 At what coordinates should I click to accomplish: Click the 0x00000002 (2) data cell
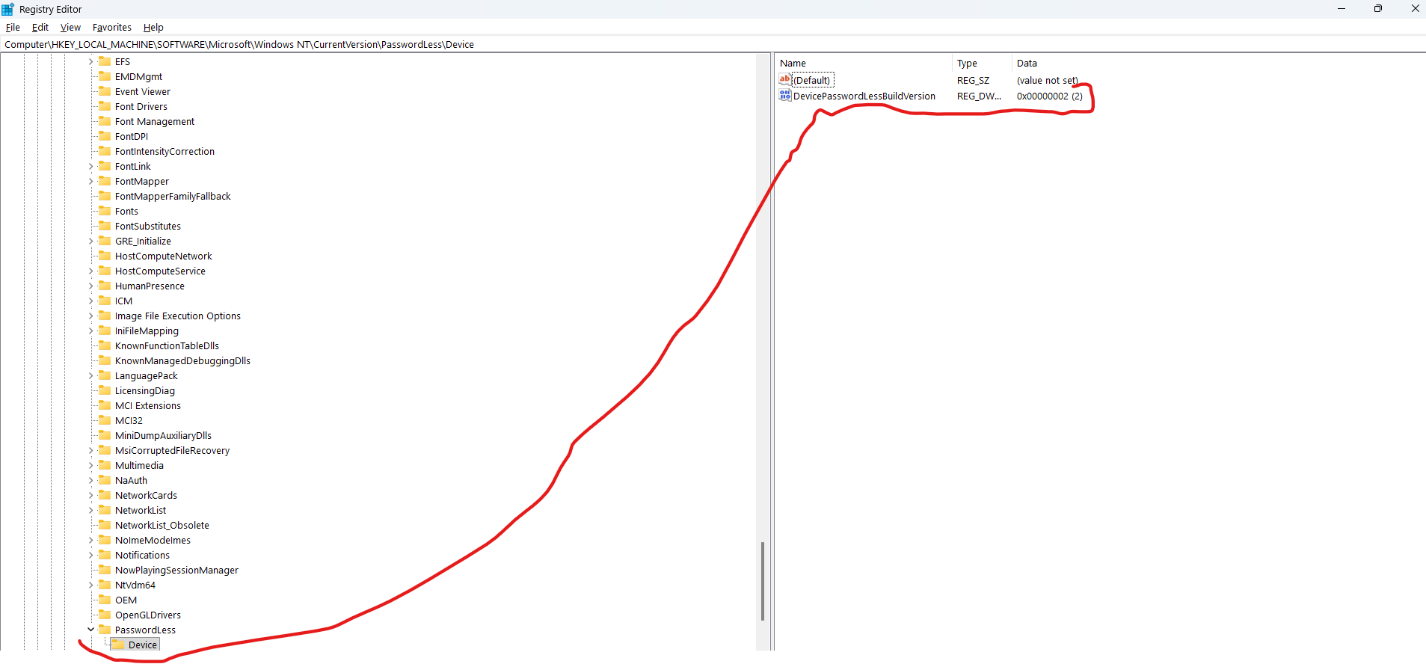(x=1050, y=96)
